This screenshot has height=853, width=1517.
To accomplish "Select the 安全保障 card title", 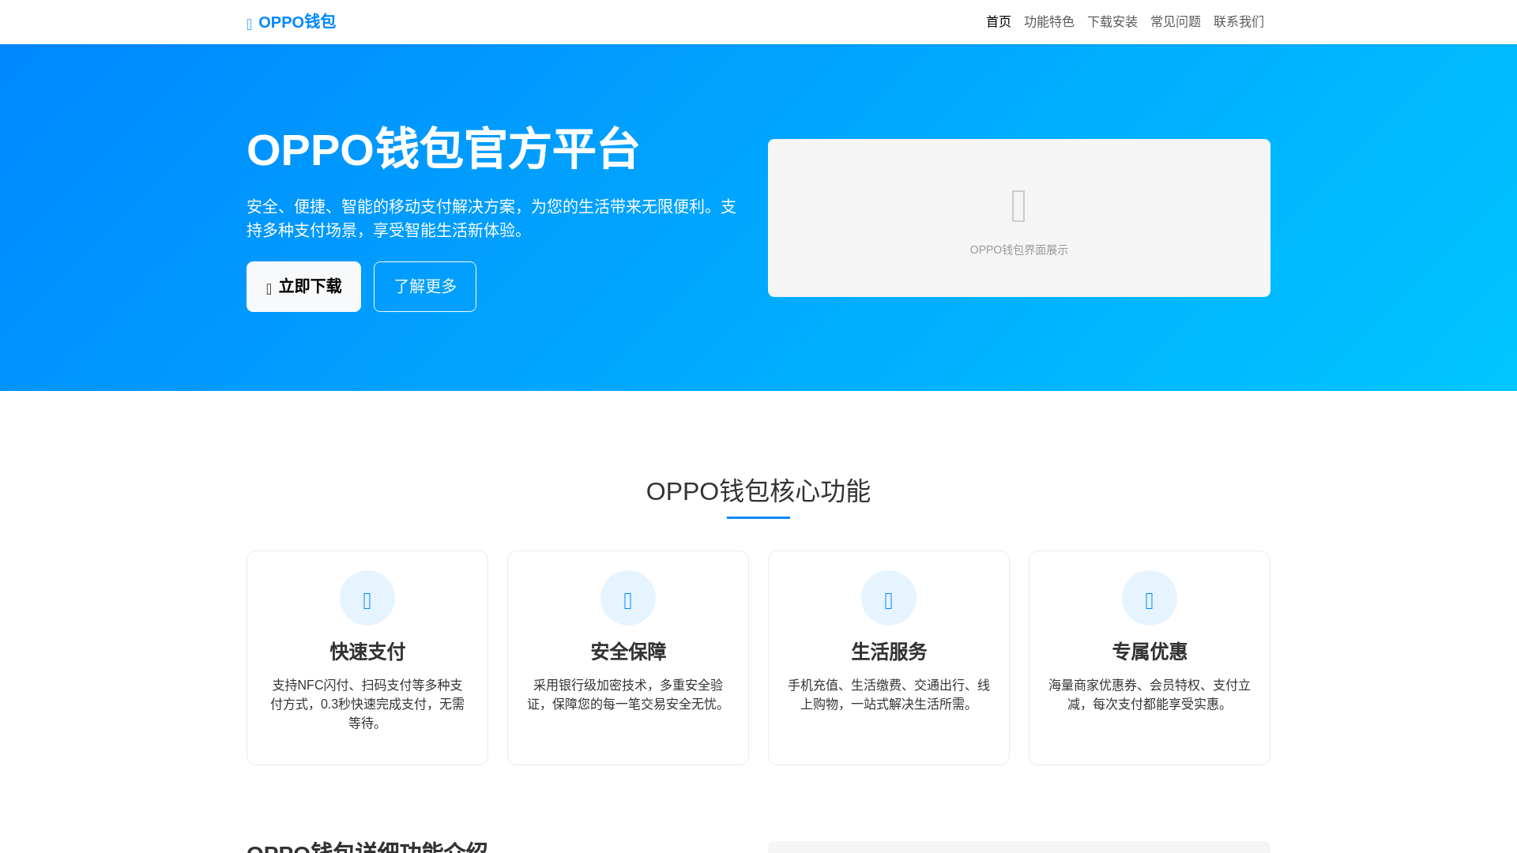I will point(628,652).
